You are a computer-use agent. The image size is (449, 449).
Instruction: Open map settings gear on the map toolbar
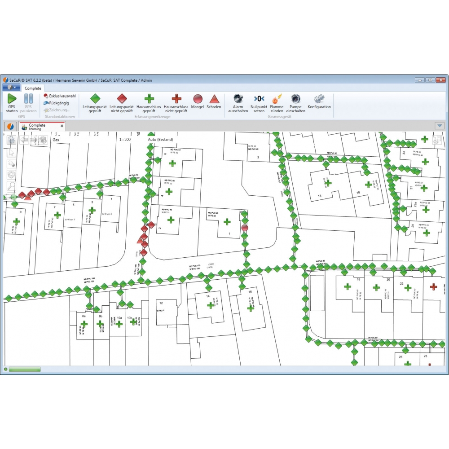11,140
